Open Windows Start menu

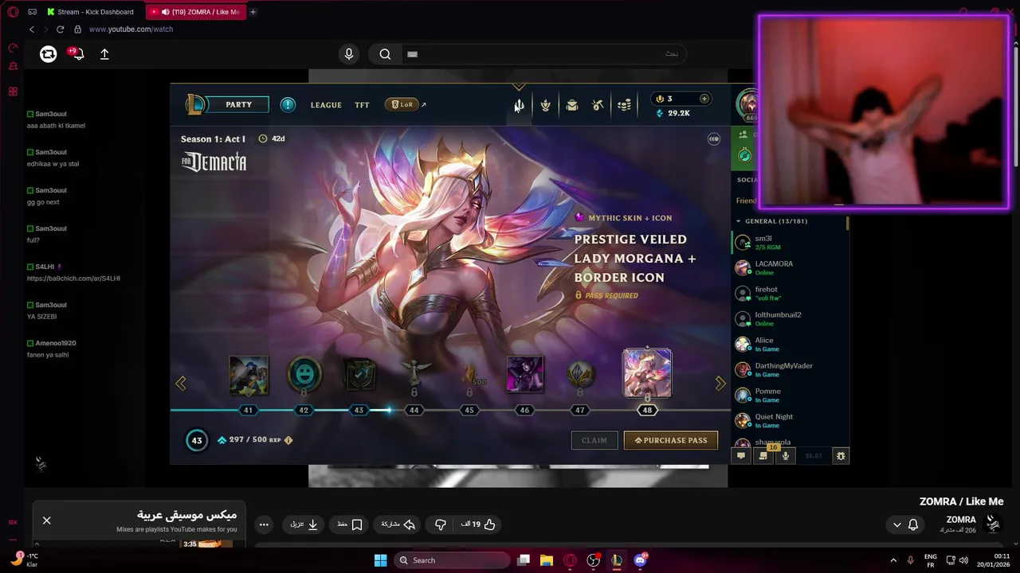click(x=380, y=560)
